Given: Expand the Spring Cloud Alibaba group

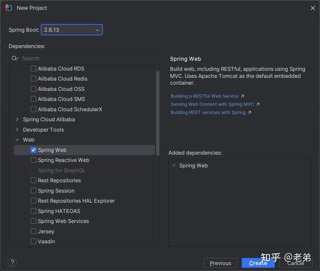Looking at the screenshot, I should tap(18, 119).
